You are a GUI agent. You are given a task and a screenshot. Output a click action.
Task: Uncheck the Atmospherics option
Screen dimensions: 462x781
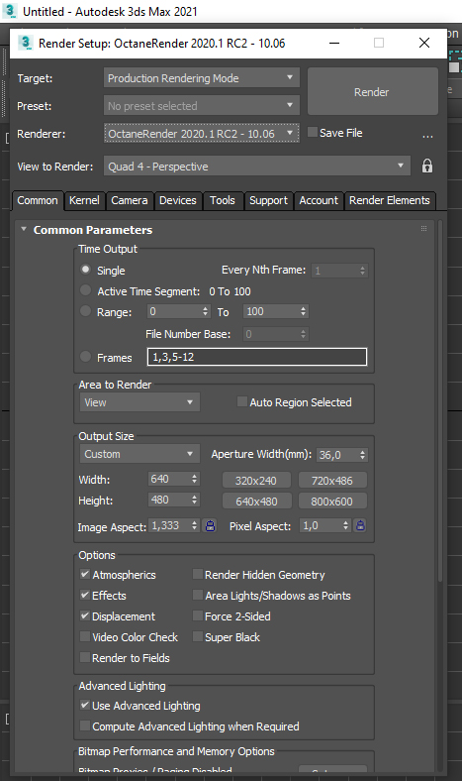pos(85,574)
